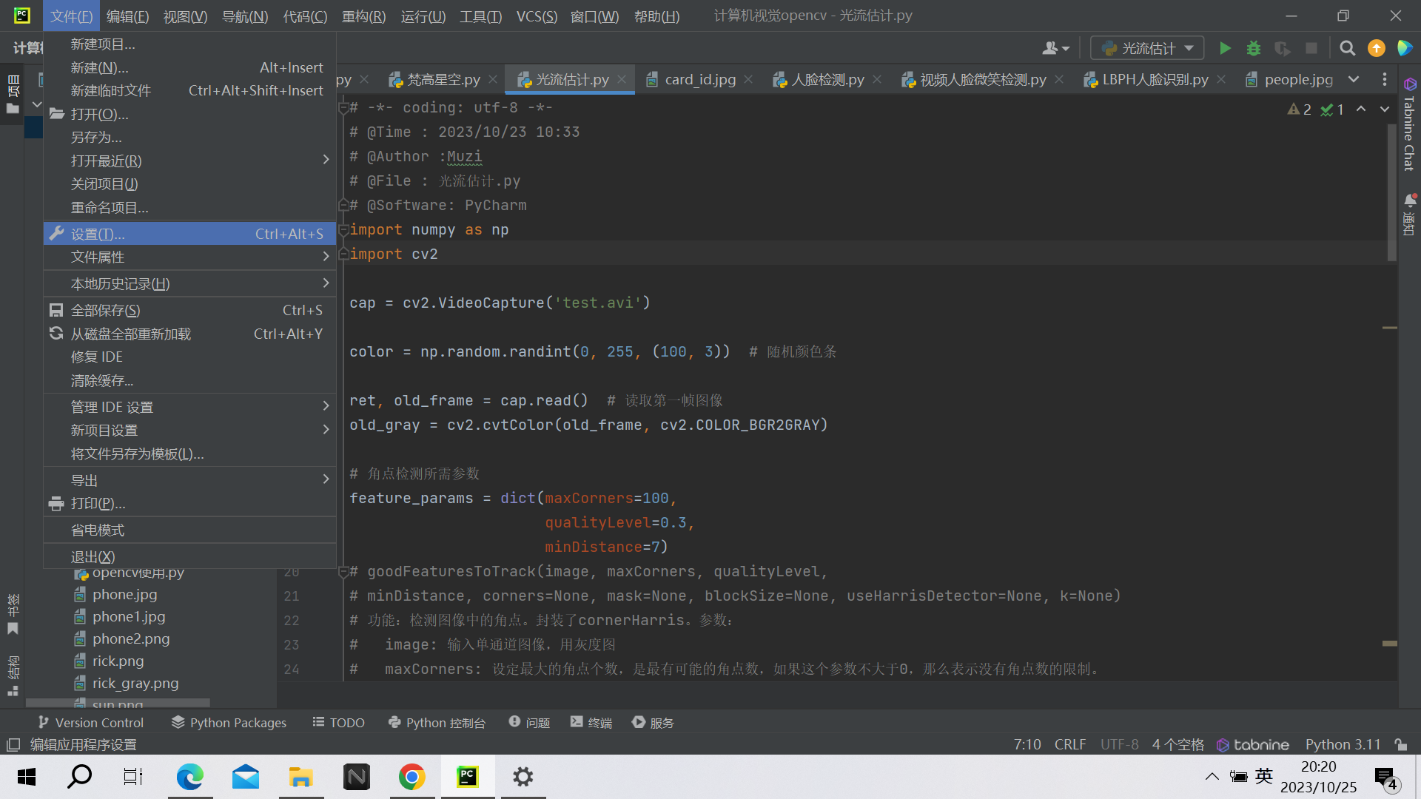Toggle the read-only lock icon in status bar

(1400, 744)
